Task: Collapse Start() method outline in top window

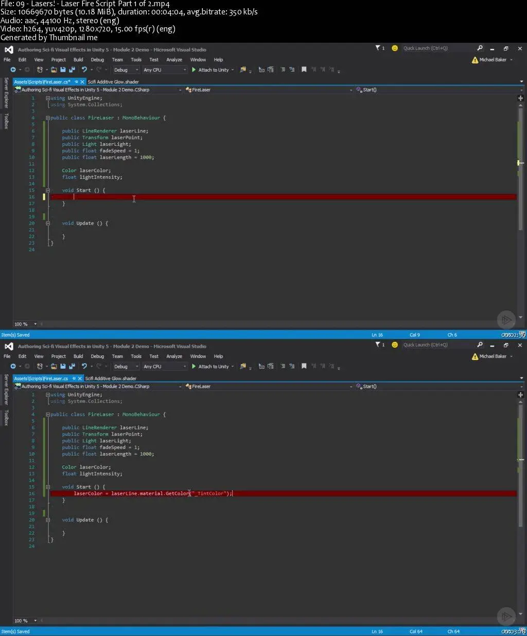Action: tap(48, 190)
